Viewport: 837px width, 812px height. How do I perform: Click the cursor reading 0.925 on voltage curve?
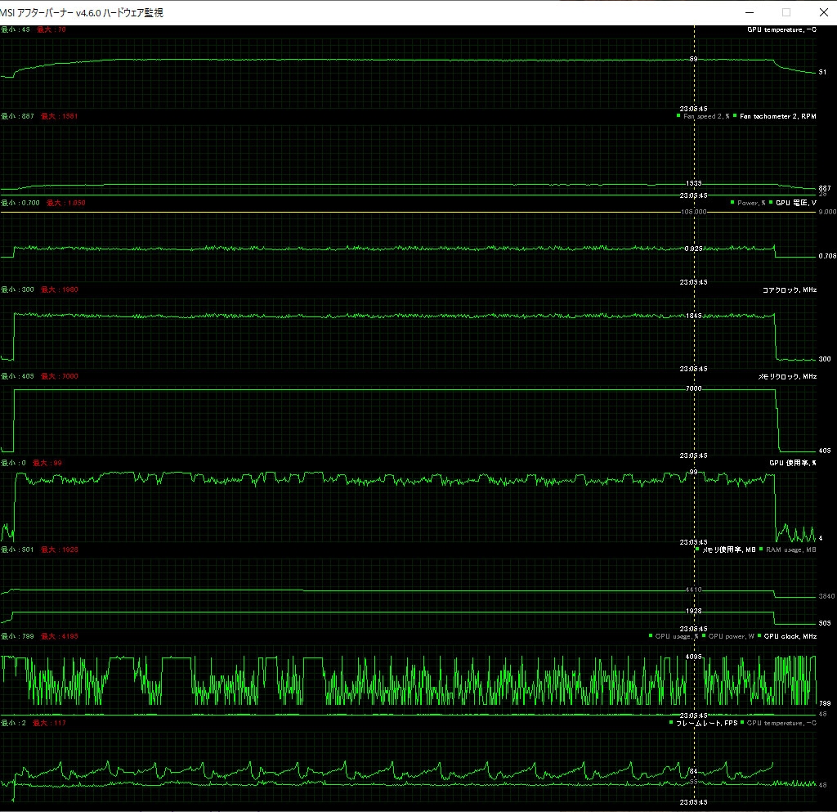693,249
